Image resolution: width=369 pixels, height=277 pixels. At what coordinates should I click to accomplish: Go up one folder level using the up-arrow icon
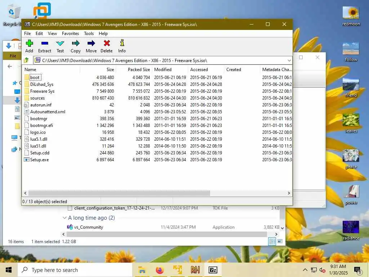pyautogui.click(x=26, y=60)
